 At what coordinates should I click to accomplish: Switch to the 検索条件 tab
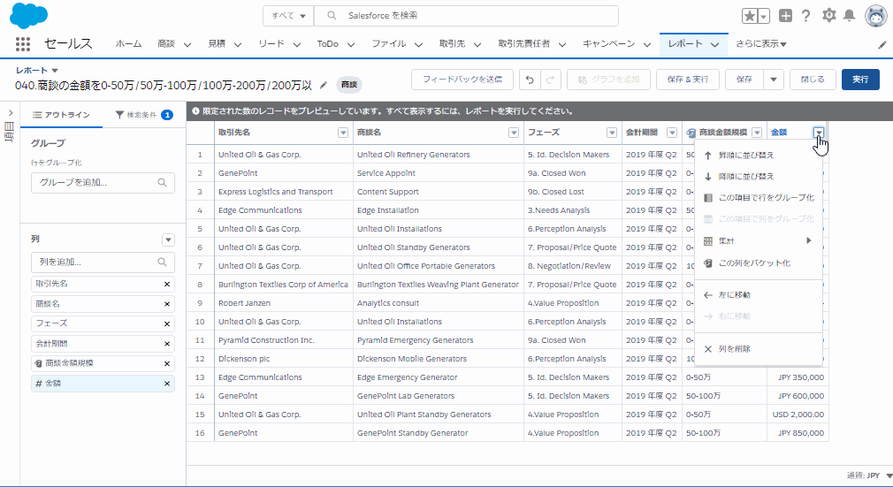point(144,115)
